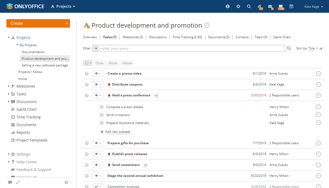Click the filter search magnifier icon
The height and width of the screenshot is (188, 329).
(289, 48)
